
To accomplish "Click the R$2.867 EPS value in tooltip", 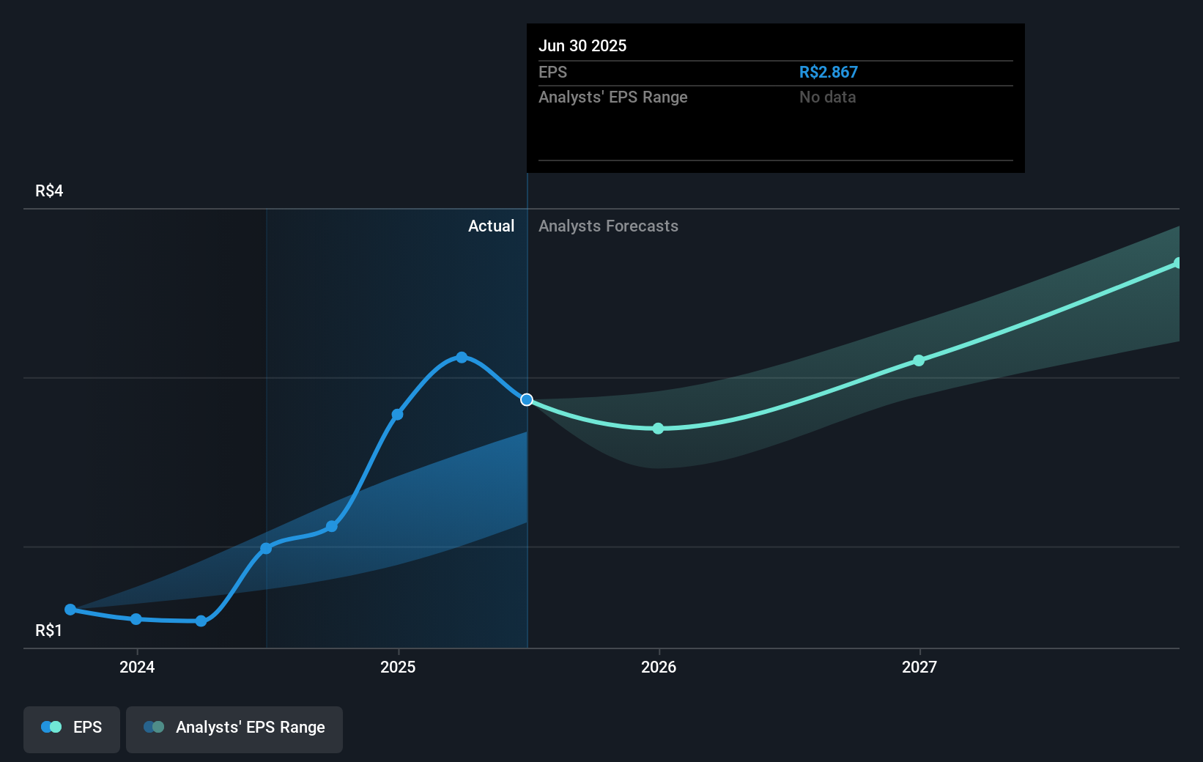I will point(829,72).
